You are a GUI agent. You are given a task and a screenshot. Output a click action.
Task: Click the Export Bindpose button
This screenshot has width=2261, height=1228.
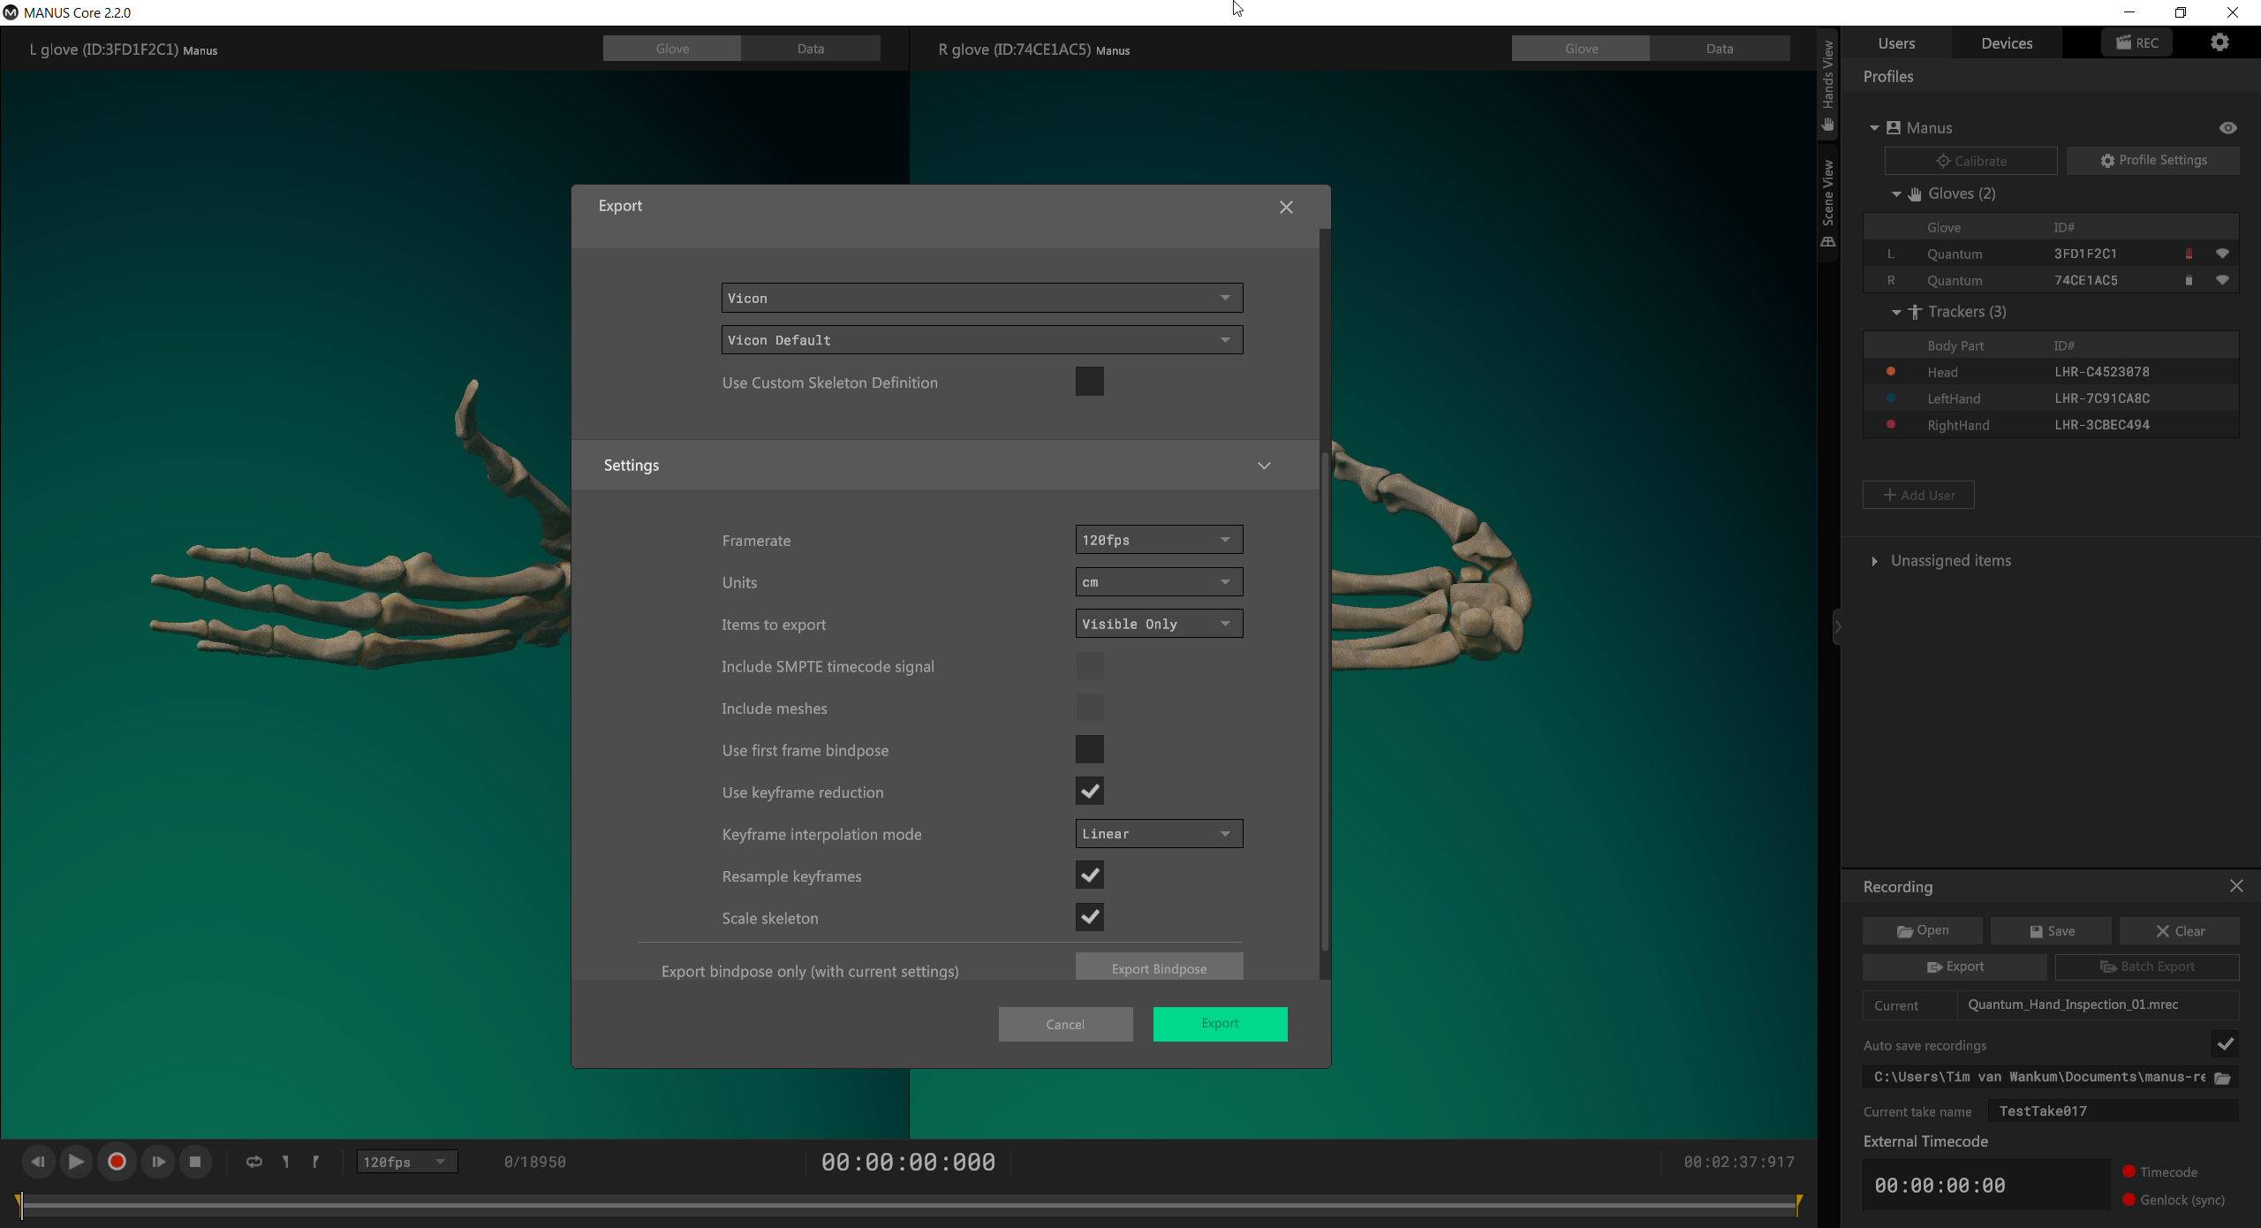click(x=1158, y=968)
